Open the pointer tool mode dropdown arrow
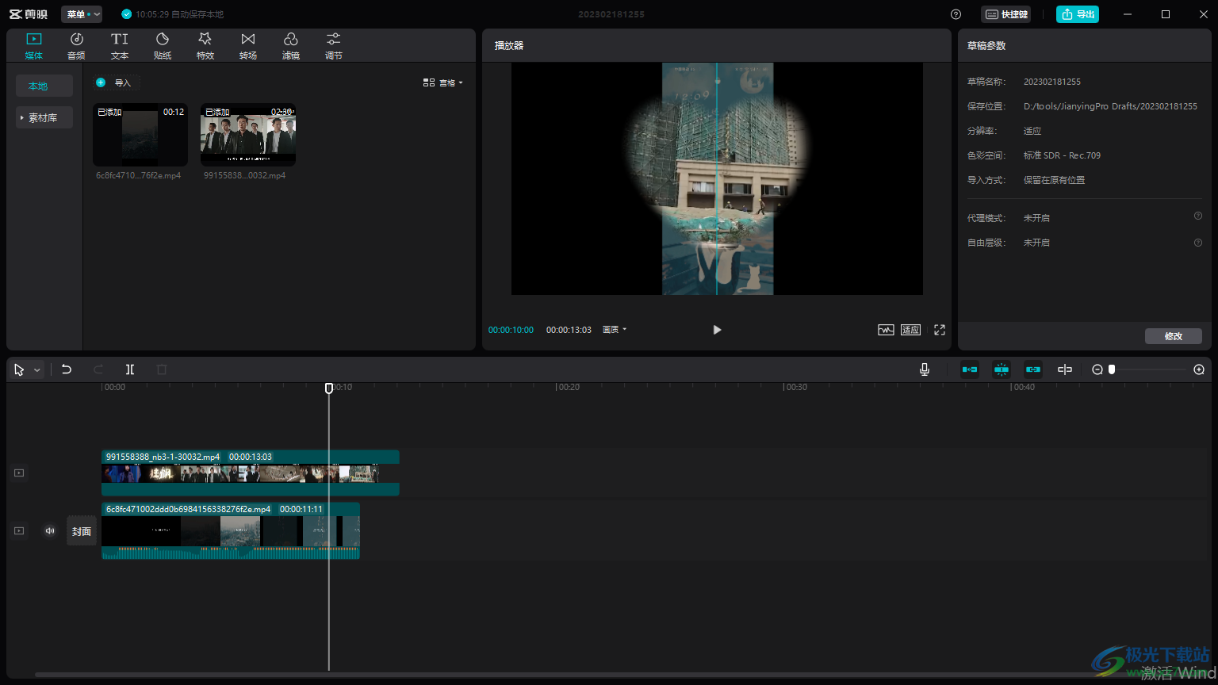 (36, 370)
